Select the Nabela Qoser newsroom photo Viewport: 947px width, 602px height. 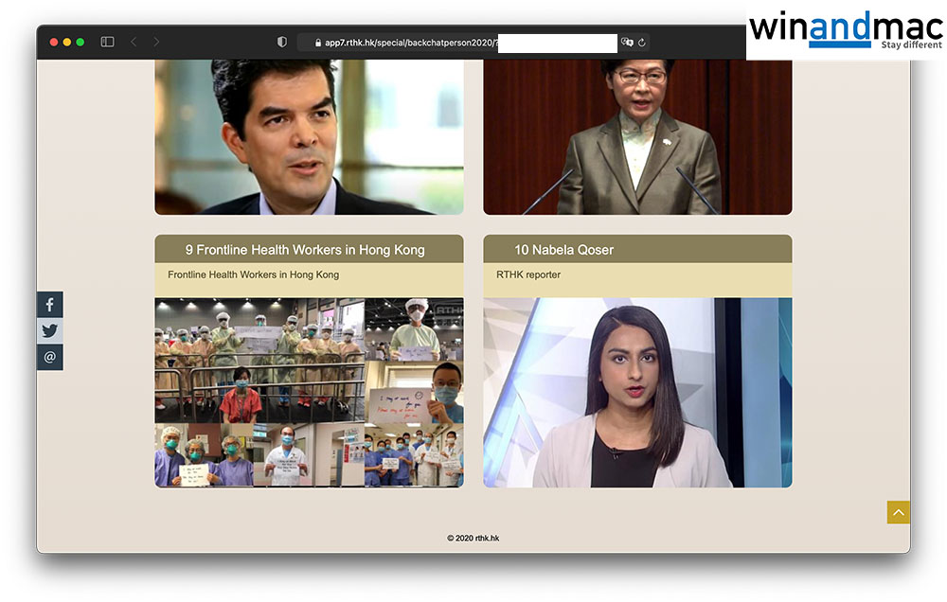click(x=637, y=392)
